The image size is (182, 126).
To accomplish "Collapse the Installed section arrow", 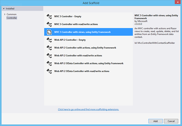I will coord(4,9).
